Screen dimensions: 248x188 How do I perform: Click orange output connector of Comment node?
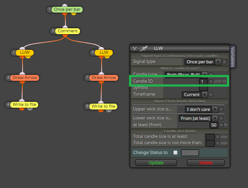(65, 35)
